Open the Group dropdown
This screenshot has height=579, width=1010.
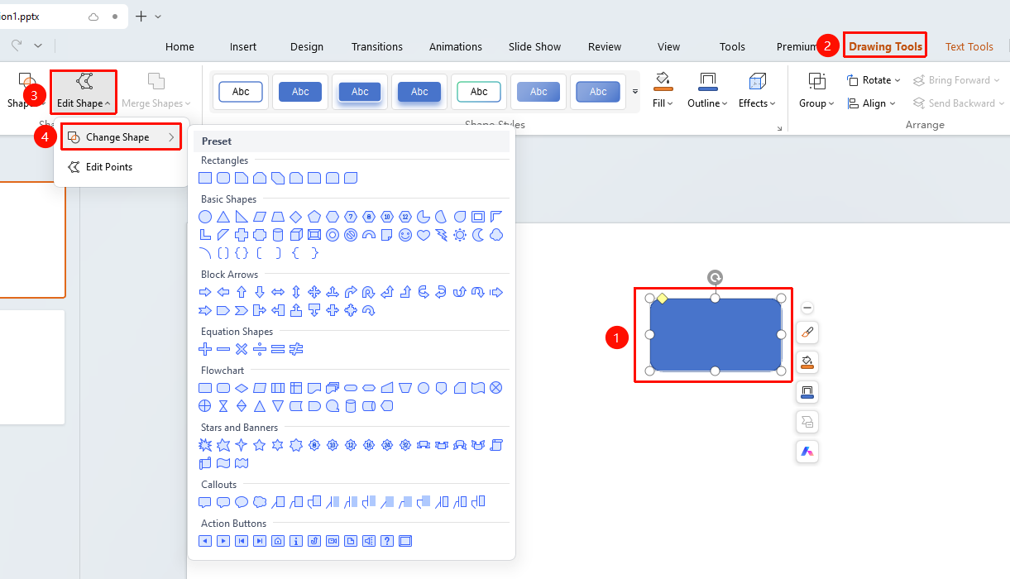pos(816,91)
